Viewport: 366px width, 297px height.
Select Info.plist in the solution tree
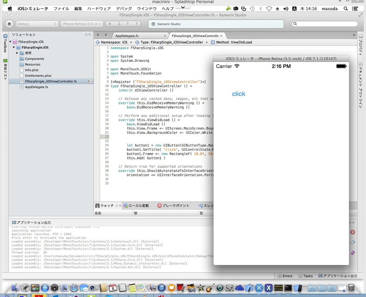point(31,70)
